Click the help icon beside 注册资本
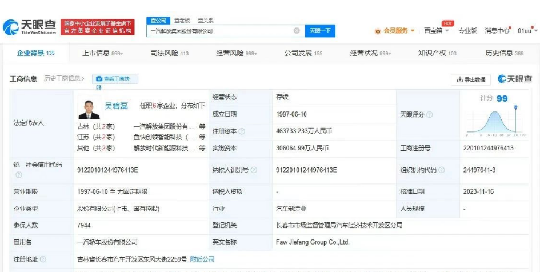 pyautogui.click(x=242, y=131)
